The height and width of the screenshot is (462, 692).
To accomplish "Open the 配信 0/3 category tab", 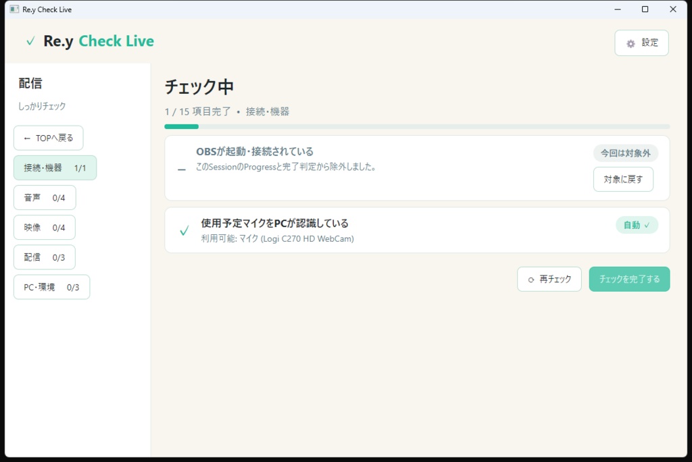I will click(45, 257).
